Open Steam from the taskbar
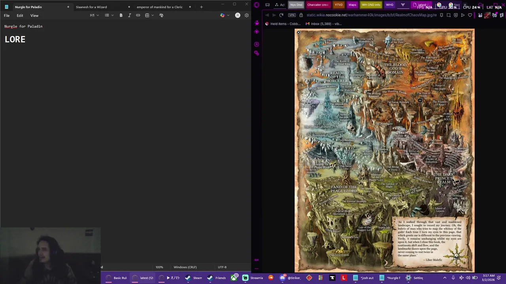The image size is (506, 284). [194, 278]
